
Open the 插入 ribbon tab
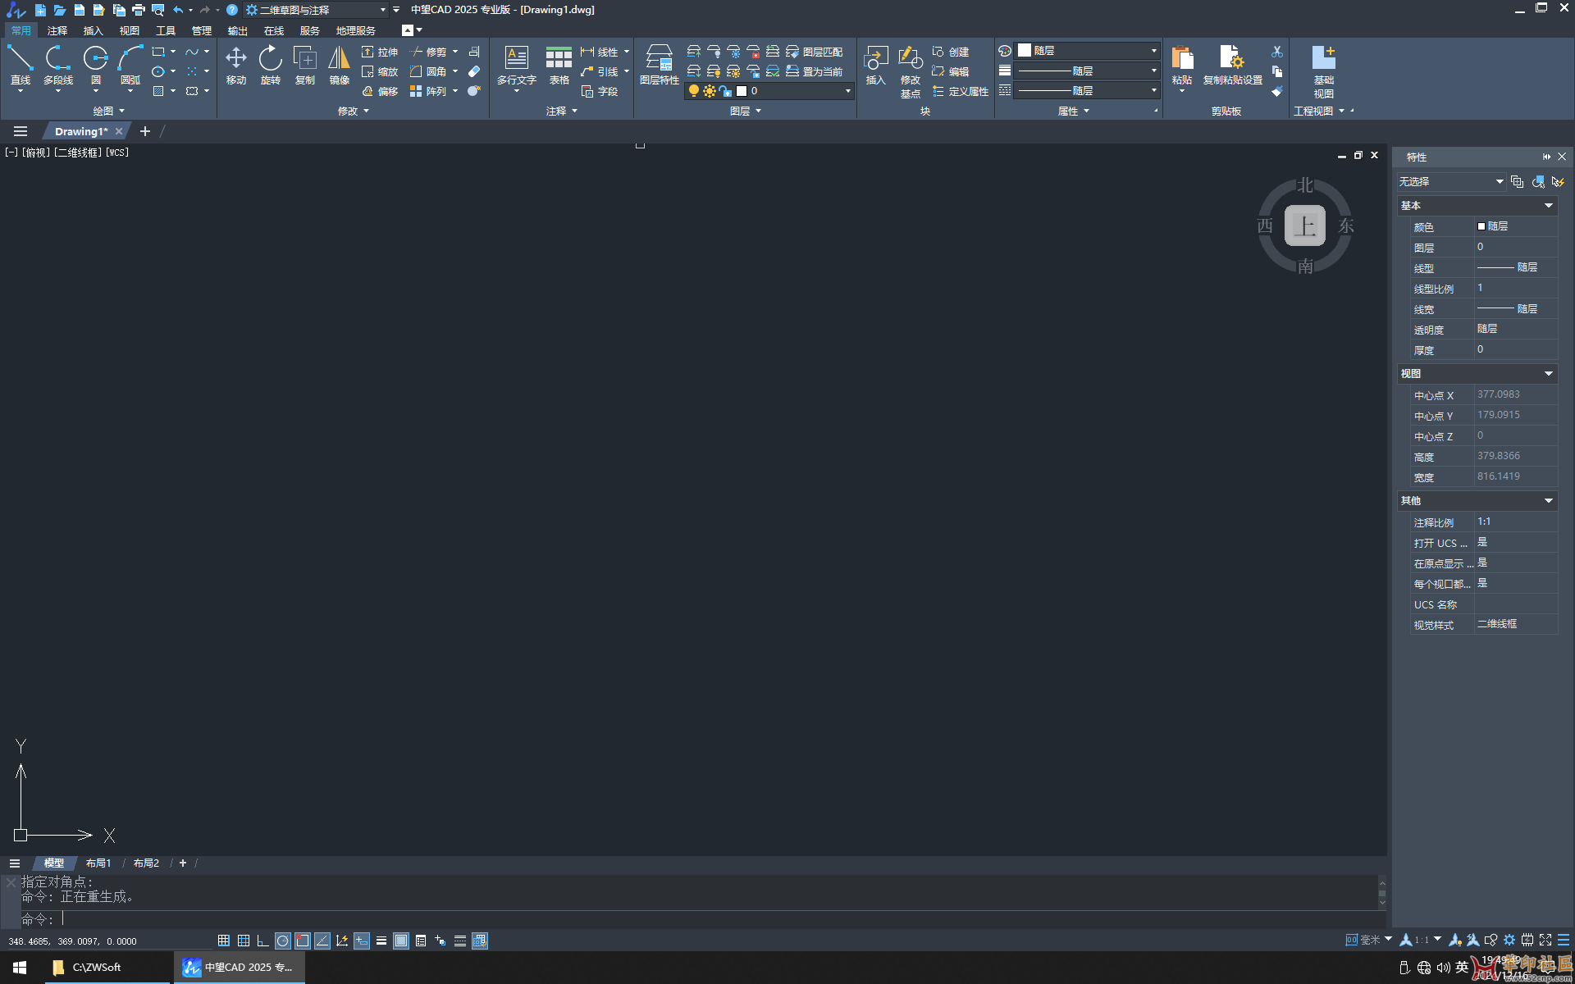pyautogui.click(x=94, y=30)
